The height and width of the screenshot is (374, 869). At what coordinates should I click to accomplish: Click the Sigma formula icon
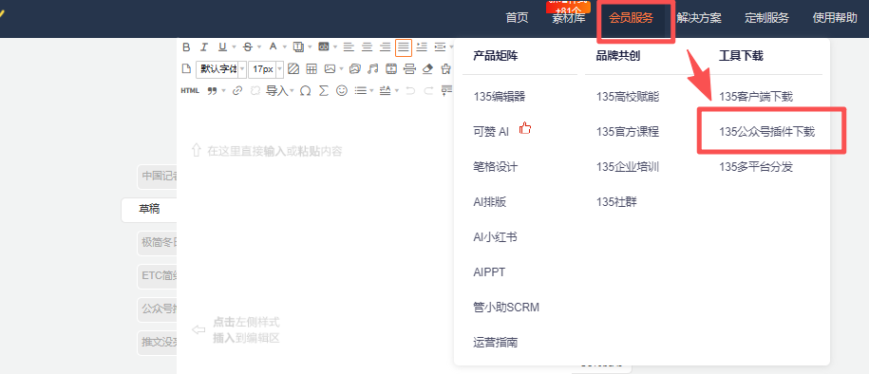324,91
